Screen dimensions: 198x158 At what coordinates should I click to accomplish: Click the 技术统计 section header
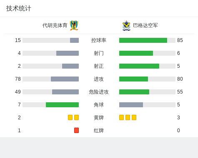pos(18,8)
